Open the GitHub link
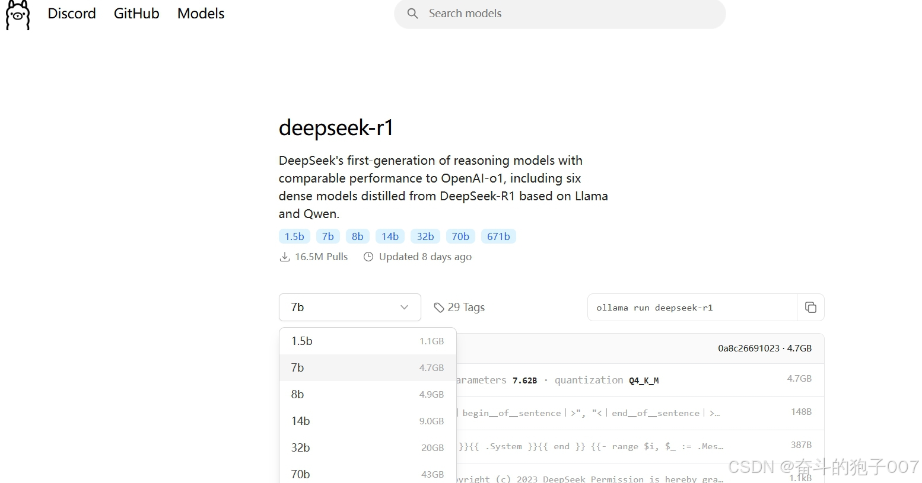Viewport: 922px width, 483px height. (136, 14)
